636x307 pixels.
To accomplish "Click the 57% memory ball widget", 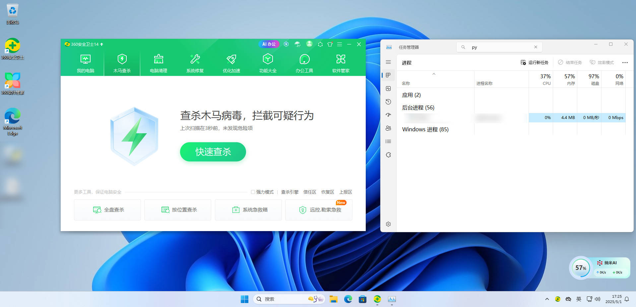I will pos(581,268).
